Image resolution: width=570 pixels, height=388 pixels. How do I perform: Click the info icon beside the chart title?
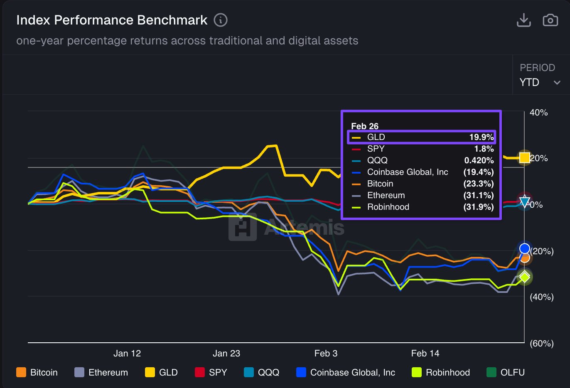[221, 20]
